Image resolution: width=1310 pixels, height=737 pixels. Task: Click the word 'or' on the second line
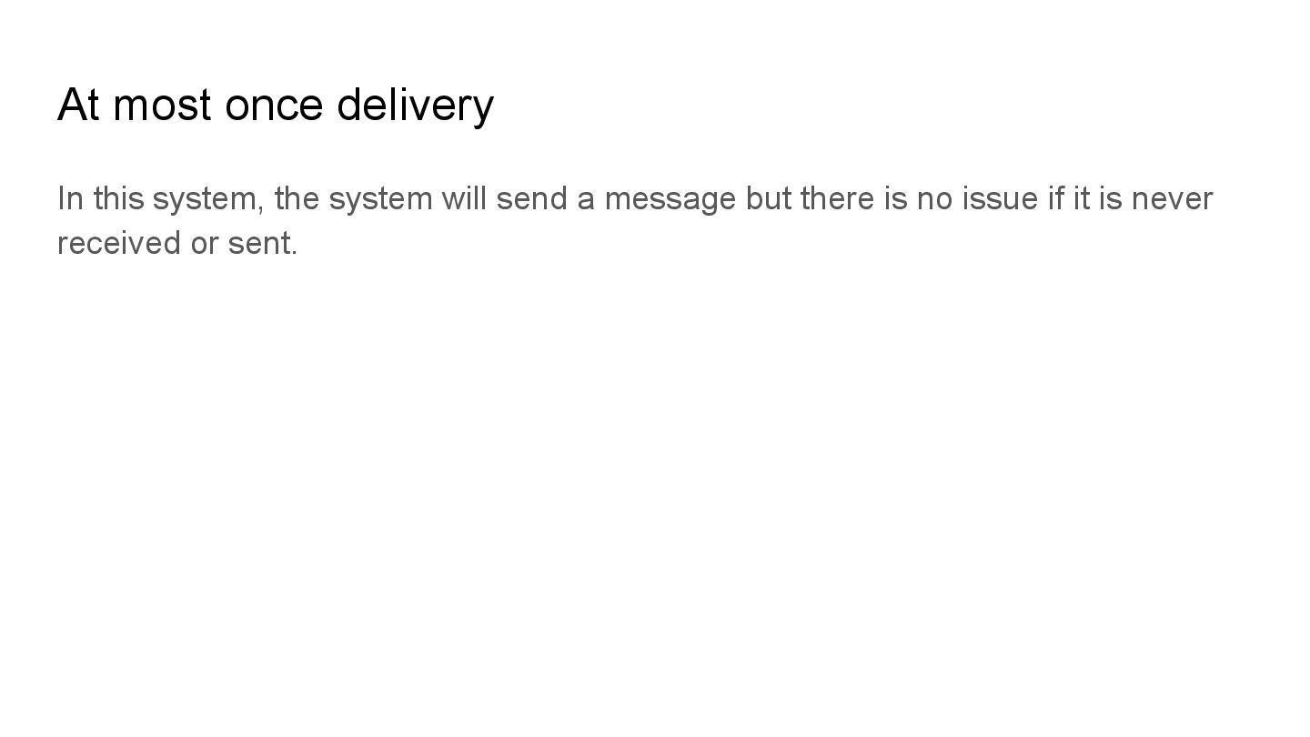tap(204, 243)
